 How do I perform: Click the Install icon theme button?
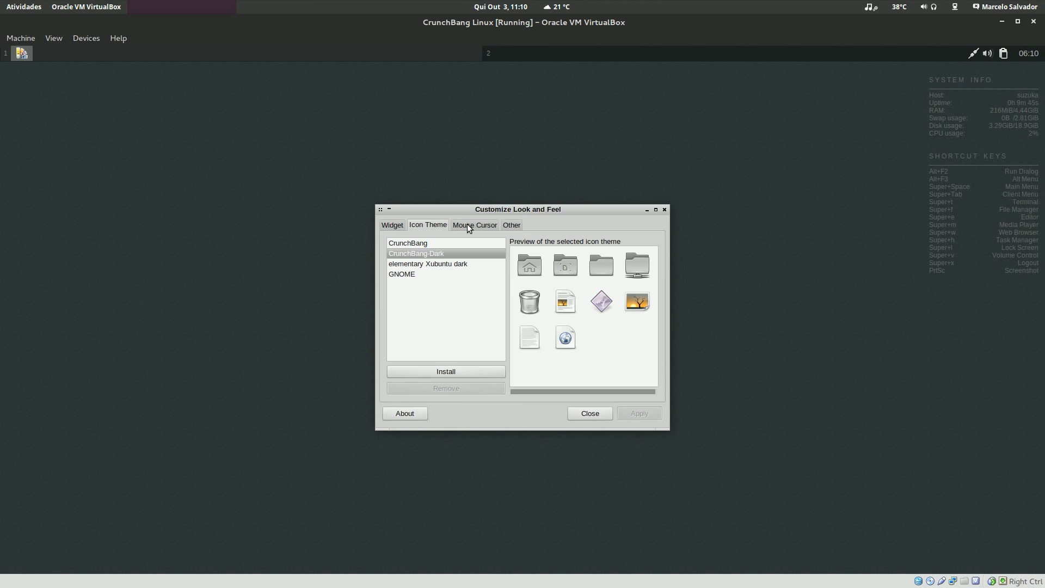coord(446,371)
